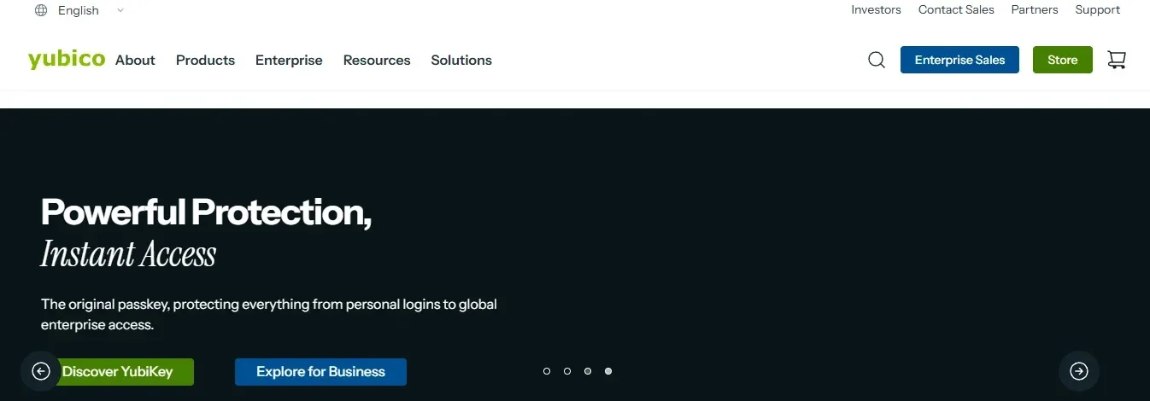Select the first carousel dot
Image resolution: width=1150 pixels, height=401 pixels.
coord(547,371)
